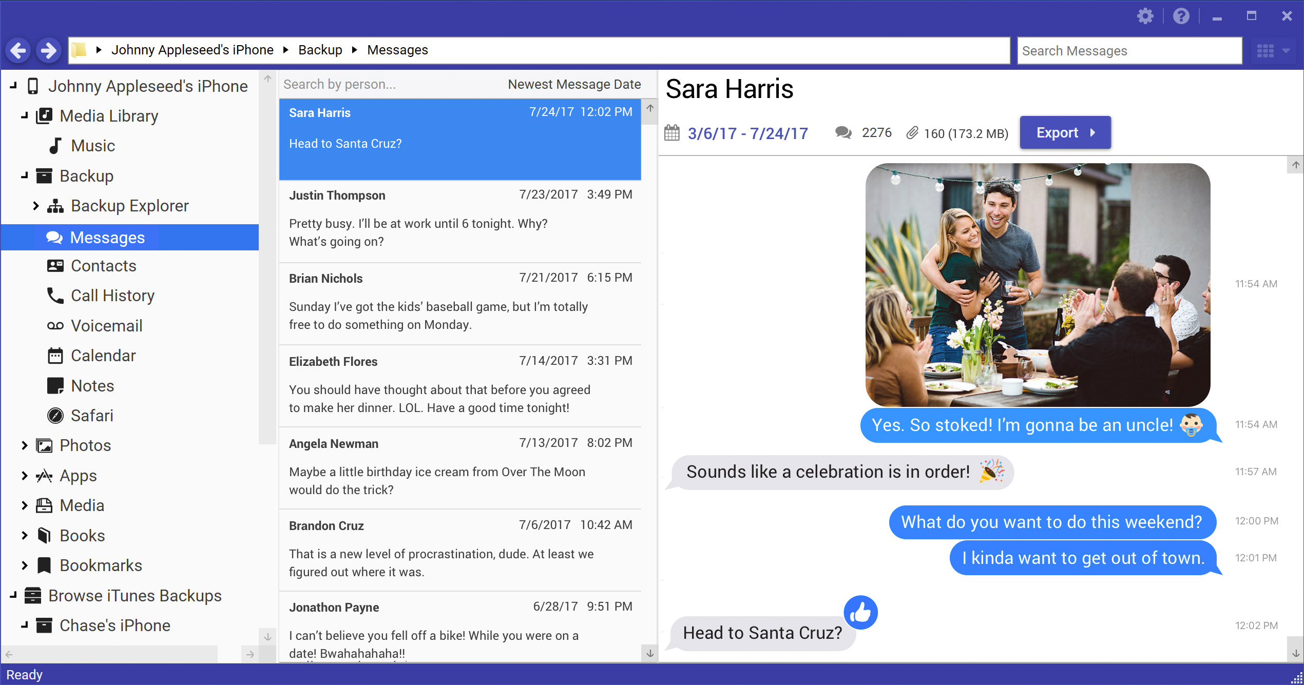1304x685 pixels.
Task: Click Backup in the breadcrumb path
Action: pos(320,50)
